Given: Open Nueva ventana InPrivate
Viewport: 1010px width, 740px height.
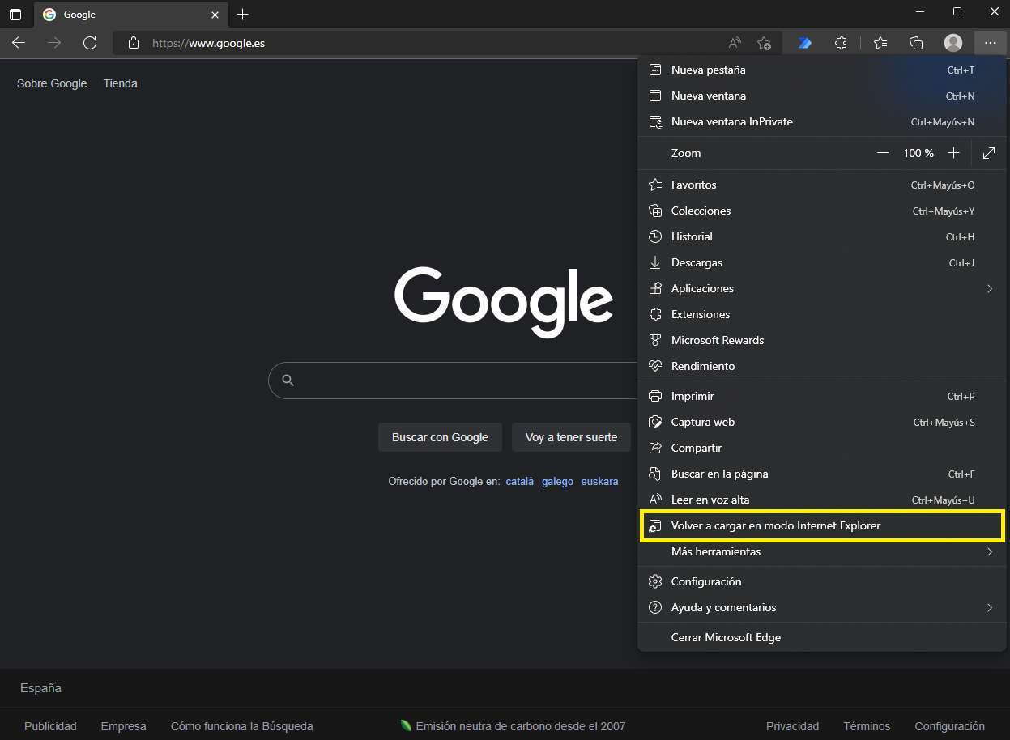Looking at the screenshot, I should 822,121.
